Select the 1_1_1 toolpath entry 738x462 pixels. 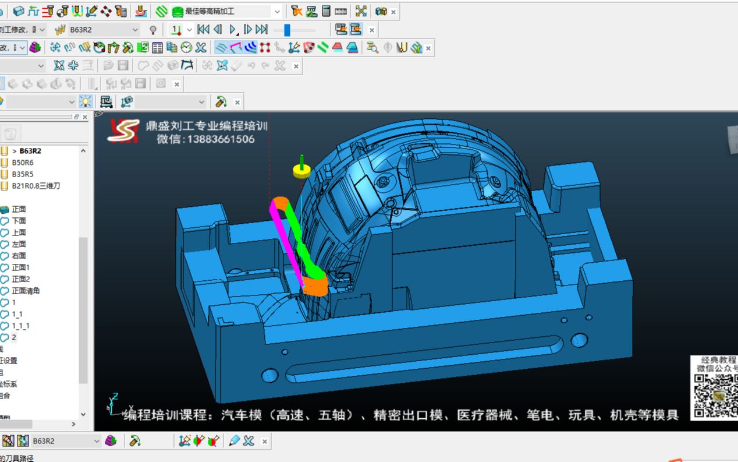[20, 326]
